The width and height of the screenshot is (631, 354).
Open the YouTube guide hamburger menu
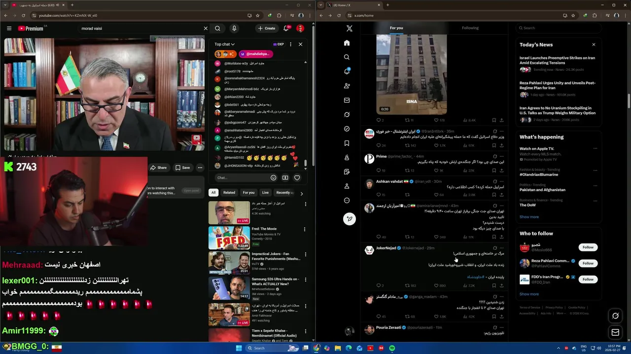coord(9,29)
